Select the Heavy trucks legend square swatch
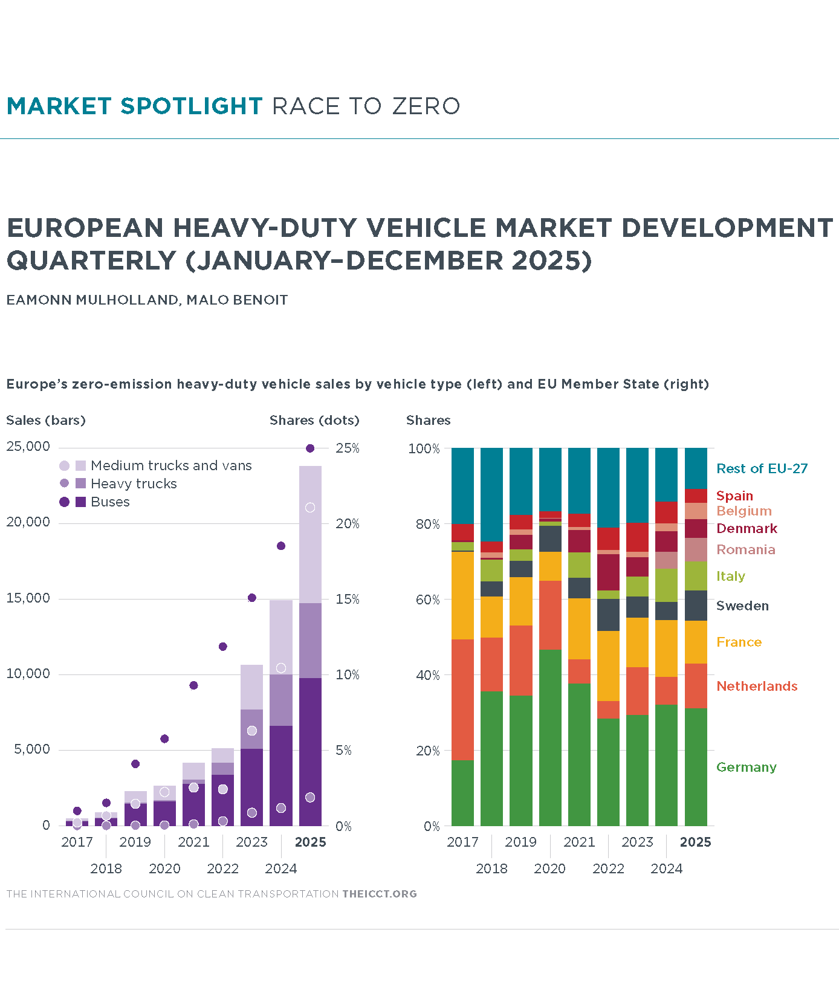Screen dimensions: 839x999 (x=80, y=483)
